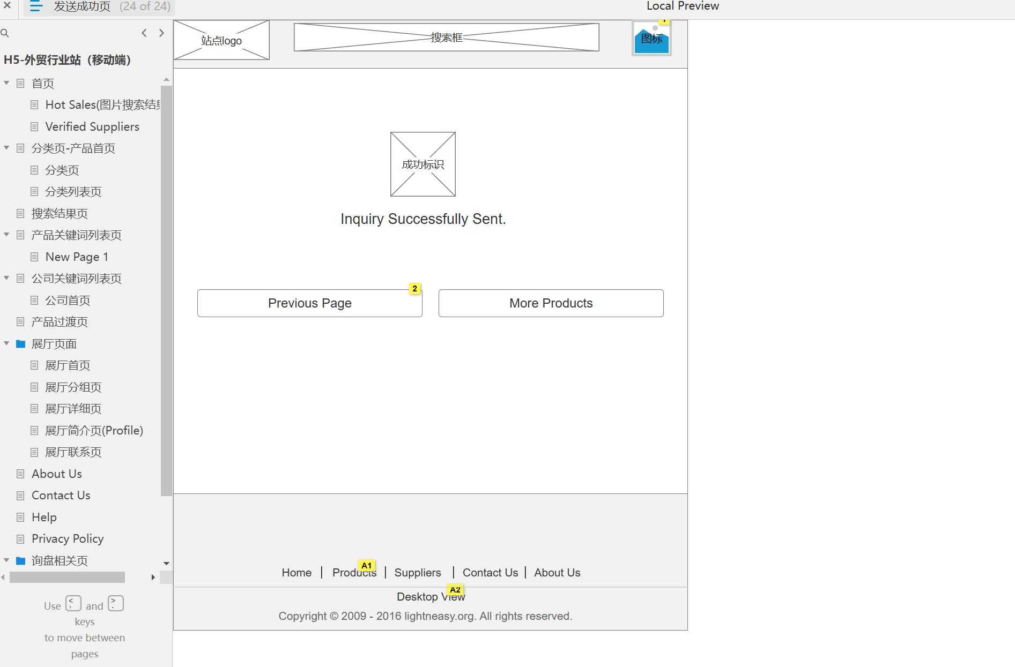The image size is (1015, 667).
Task: Collapse the 询盘相关页 folder arrow
Action: [6, 560]
